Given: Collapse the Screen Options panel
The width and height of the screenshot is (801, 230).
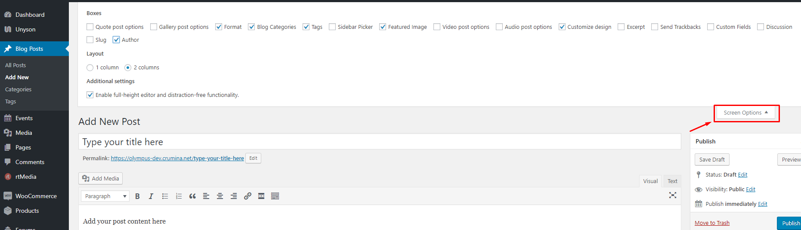Looking at the screenshot, I should 746,113.
